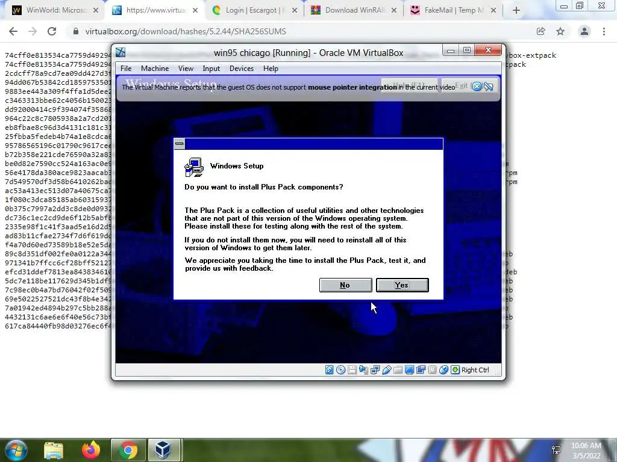Click the CPU features status icon
Viewport: 617px width, 462px height.
coord(432,370)
